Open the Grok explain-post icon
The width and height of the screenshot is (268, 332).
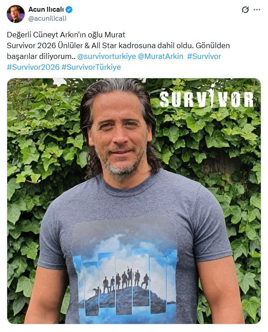click(x=245, y=9)
